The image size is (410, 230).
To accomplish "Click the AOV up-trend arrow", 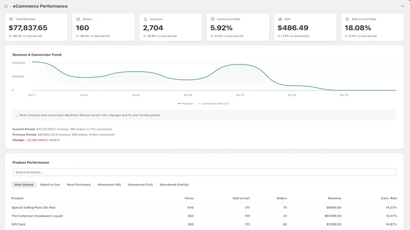I will [x=279, y=36].
